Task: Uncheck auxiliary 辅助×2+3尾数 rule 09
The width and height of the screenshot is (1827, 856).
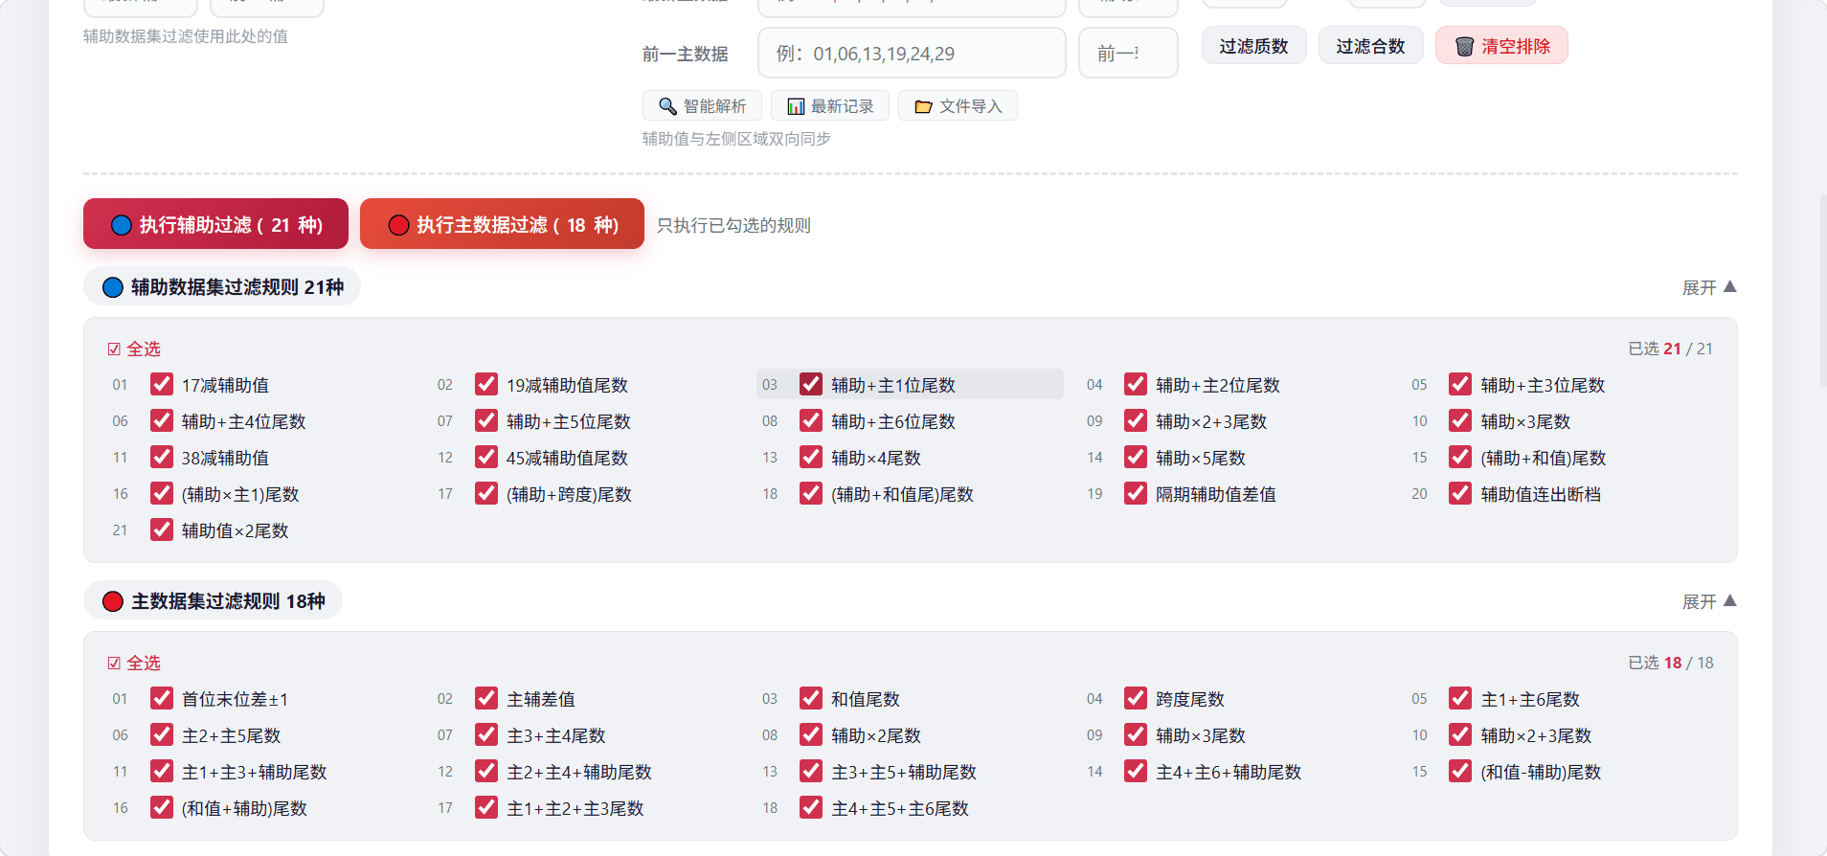Action: click(x=1136, y=420)
